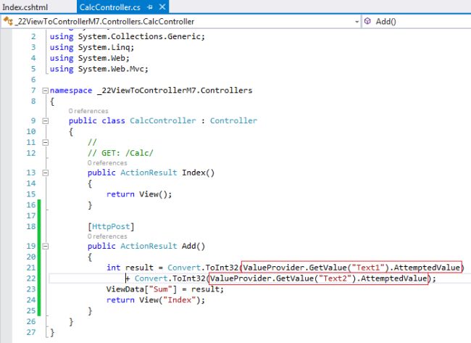Switch to the Index.cshtml tab

tap(25, 7)
